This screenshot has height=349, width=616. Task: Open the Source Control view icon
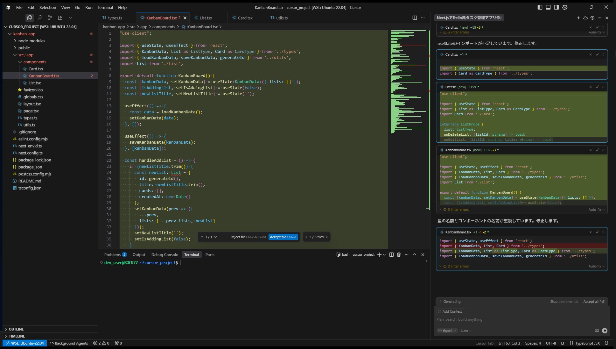pyautogui.click(x=50, y=18)
